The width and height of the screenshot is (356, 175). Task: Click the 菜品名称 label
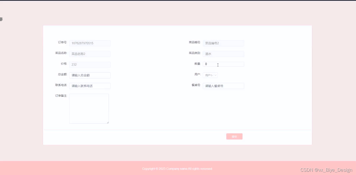tap(61, 53)
